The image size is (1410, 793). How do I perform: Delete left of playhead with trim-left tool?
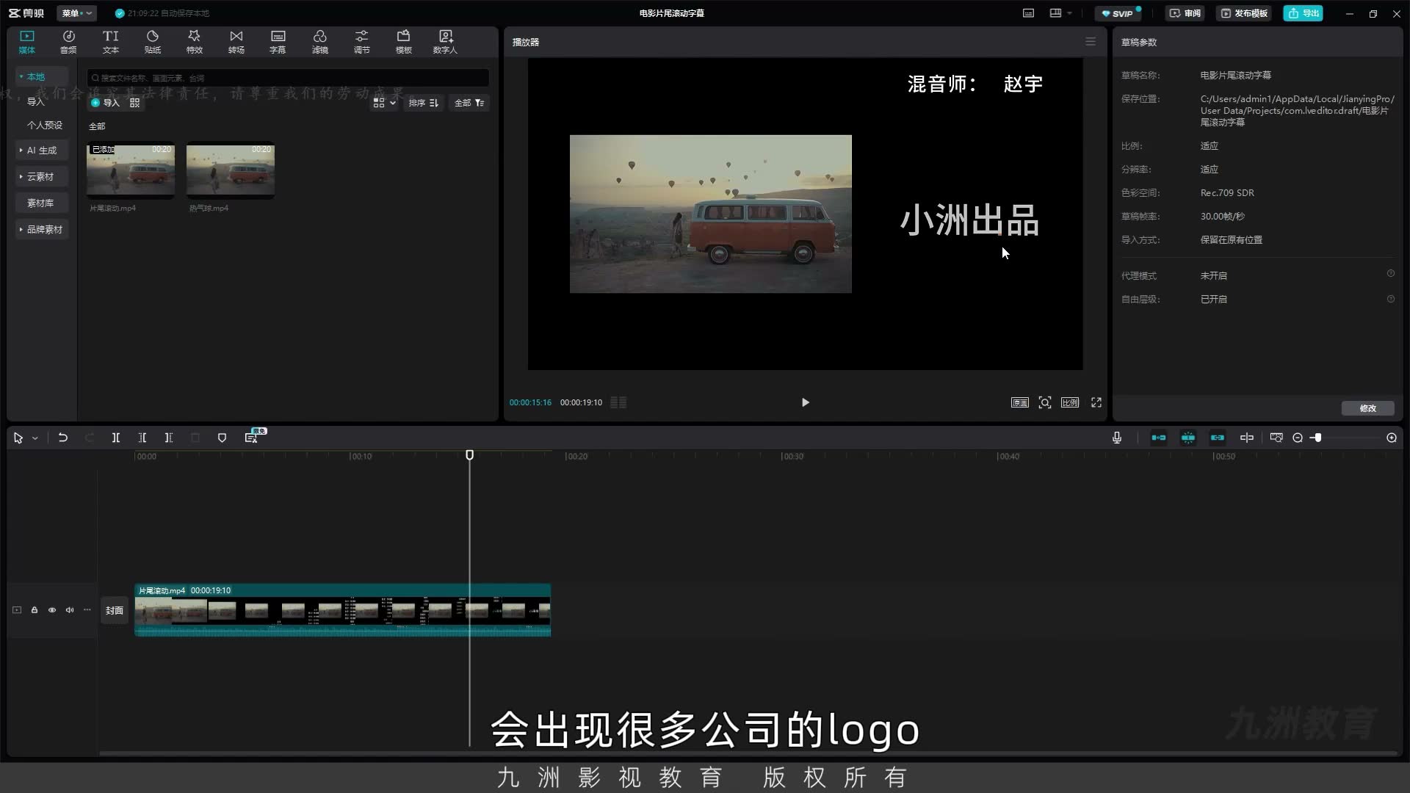coord(142,438)
